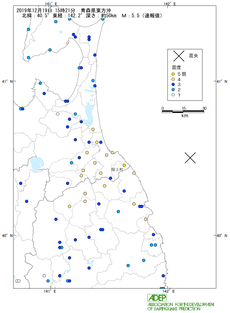Click the earthquake date and time header line
This screenshot has width=230, height=313.
pyautogui.click(x=64, y=10)
